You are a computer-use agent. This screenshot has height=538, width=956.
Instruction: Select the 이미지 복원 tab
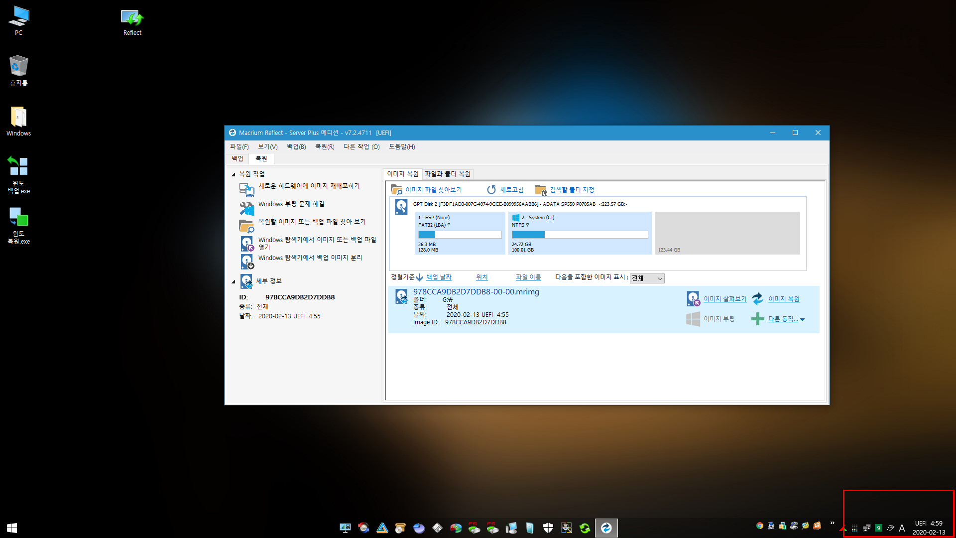pyautogui.click(x=403, y=174)
